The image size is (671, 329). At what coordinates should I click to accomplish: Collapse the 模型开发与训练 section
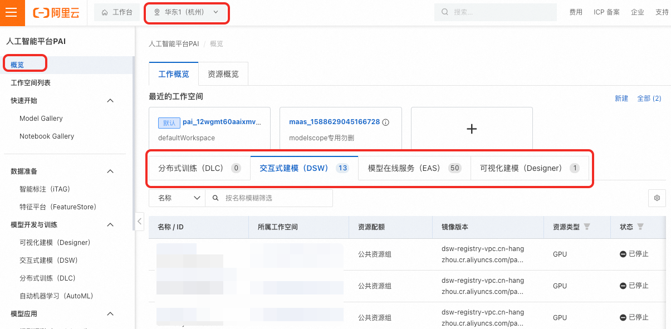pos(110,225)
